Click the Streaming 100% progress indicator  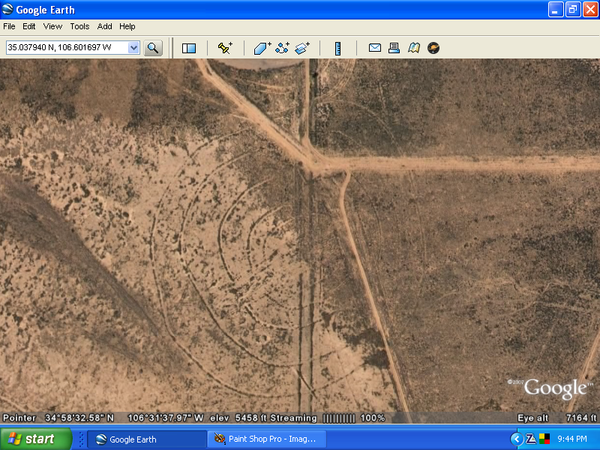click(328, 418)
